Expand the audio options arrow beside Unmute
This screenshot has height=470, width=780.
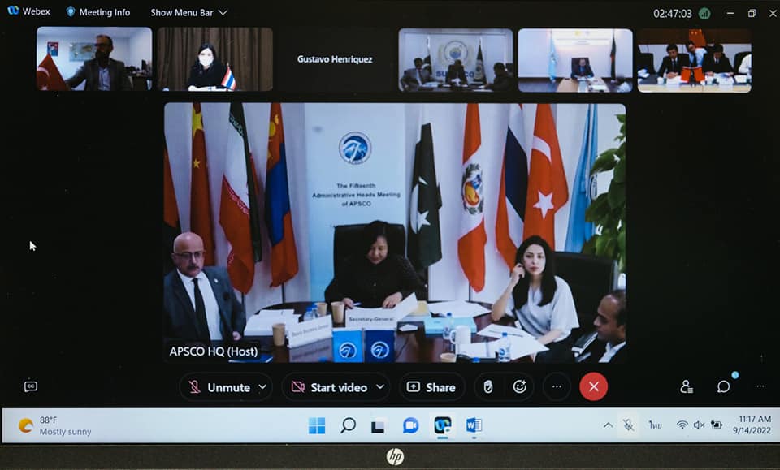click(262, 387)
